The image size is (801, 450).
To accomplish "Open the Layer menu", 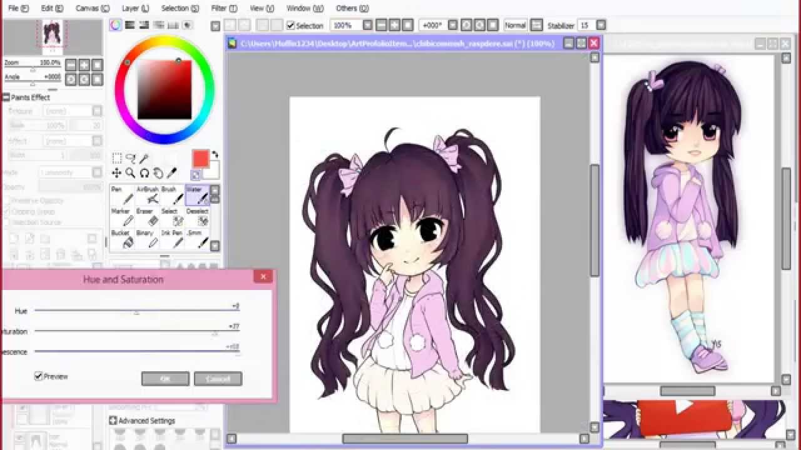I will point(135,8).
